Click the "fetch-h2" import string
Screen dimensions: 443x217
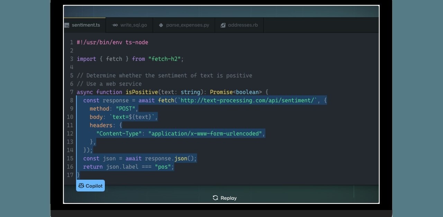point(164,59)
